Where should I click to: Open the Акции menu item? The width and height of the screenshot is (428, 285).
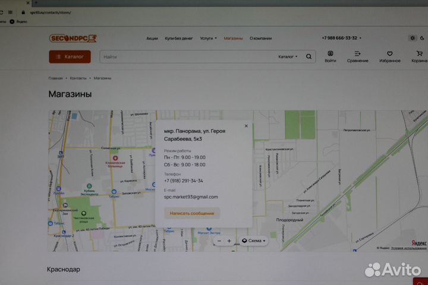152,38
